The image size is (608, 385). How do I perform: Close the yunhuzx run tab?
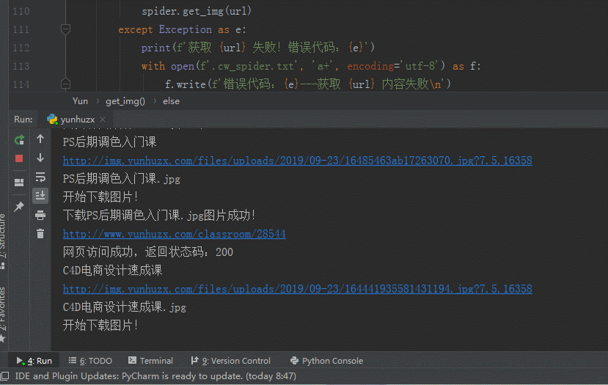(x=103, y=120)
